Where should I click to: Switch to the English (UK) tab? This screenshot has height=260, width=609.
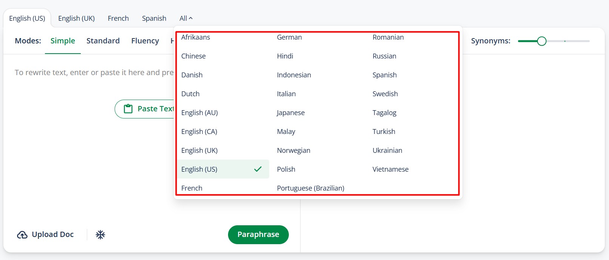(x=76, y=18)
